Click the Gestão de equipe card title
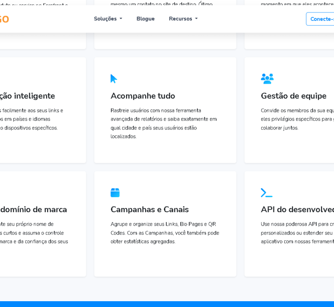Image resolution: width=334 pixels, height=307 pixels. click(x=293, y=96)
